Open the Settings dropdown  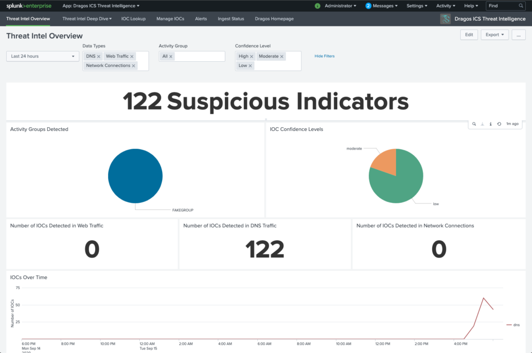(417, 6)
